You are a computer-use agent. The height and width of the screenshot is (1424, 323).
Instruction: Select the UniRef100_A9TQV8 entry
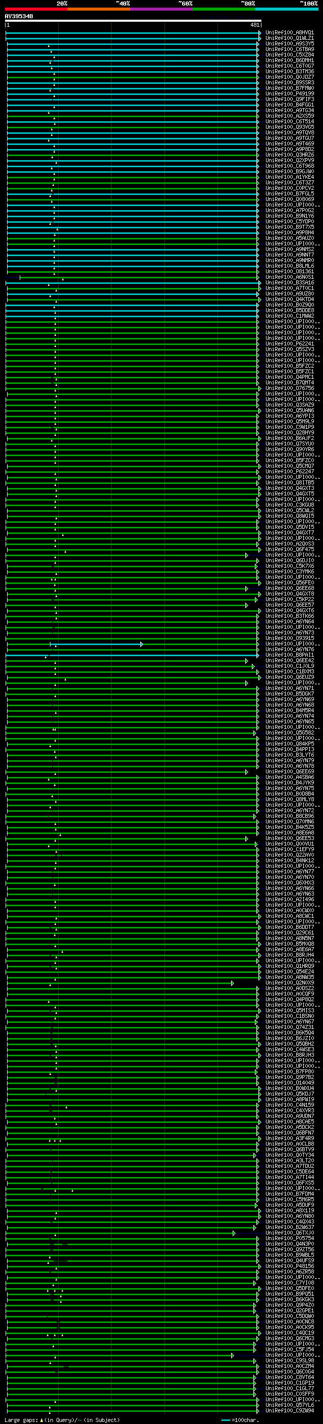tap(290, 133)
